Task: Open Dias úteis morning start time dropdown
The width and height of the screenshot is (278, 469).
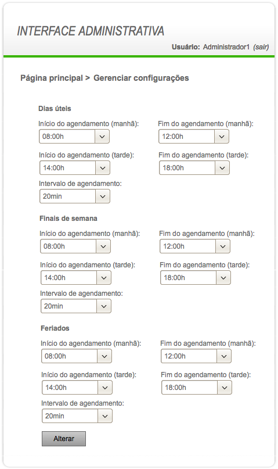Action: [74, 137]
